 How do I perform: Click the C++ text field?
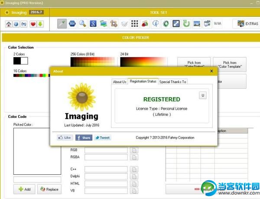point(106,170)
